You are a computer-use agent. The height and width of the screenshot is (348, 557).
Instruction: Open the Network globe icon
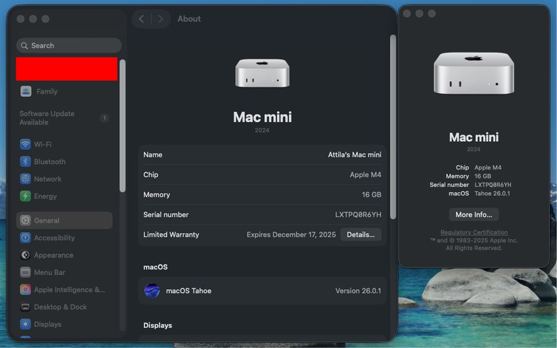[x=25, y=179]
